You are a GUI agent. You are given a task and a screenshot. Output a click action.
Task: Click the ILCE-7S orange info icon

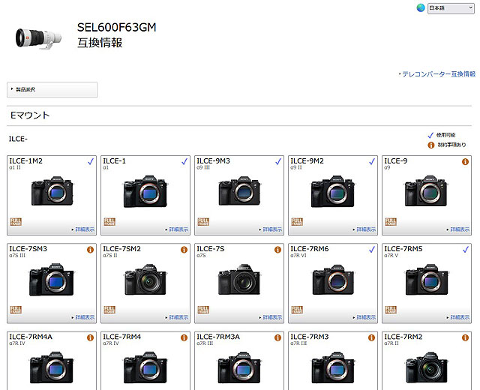(277, 250)
